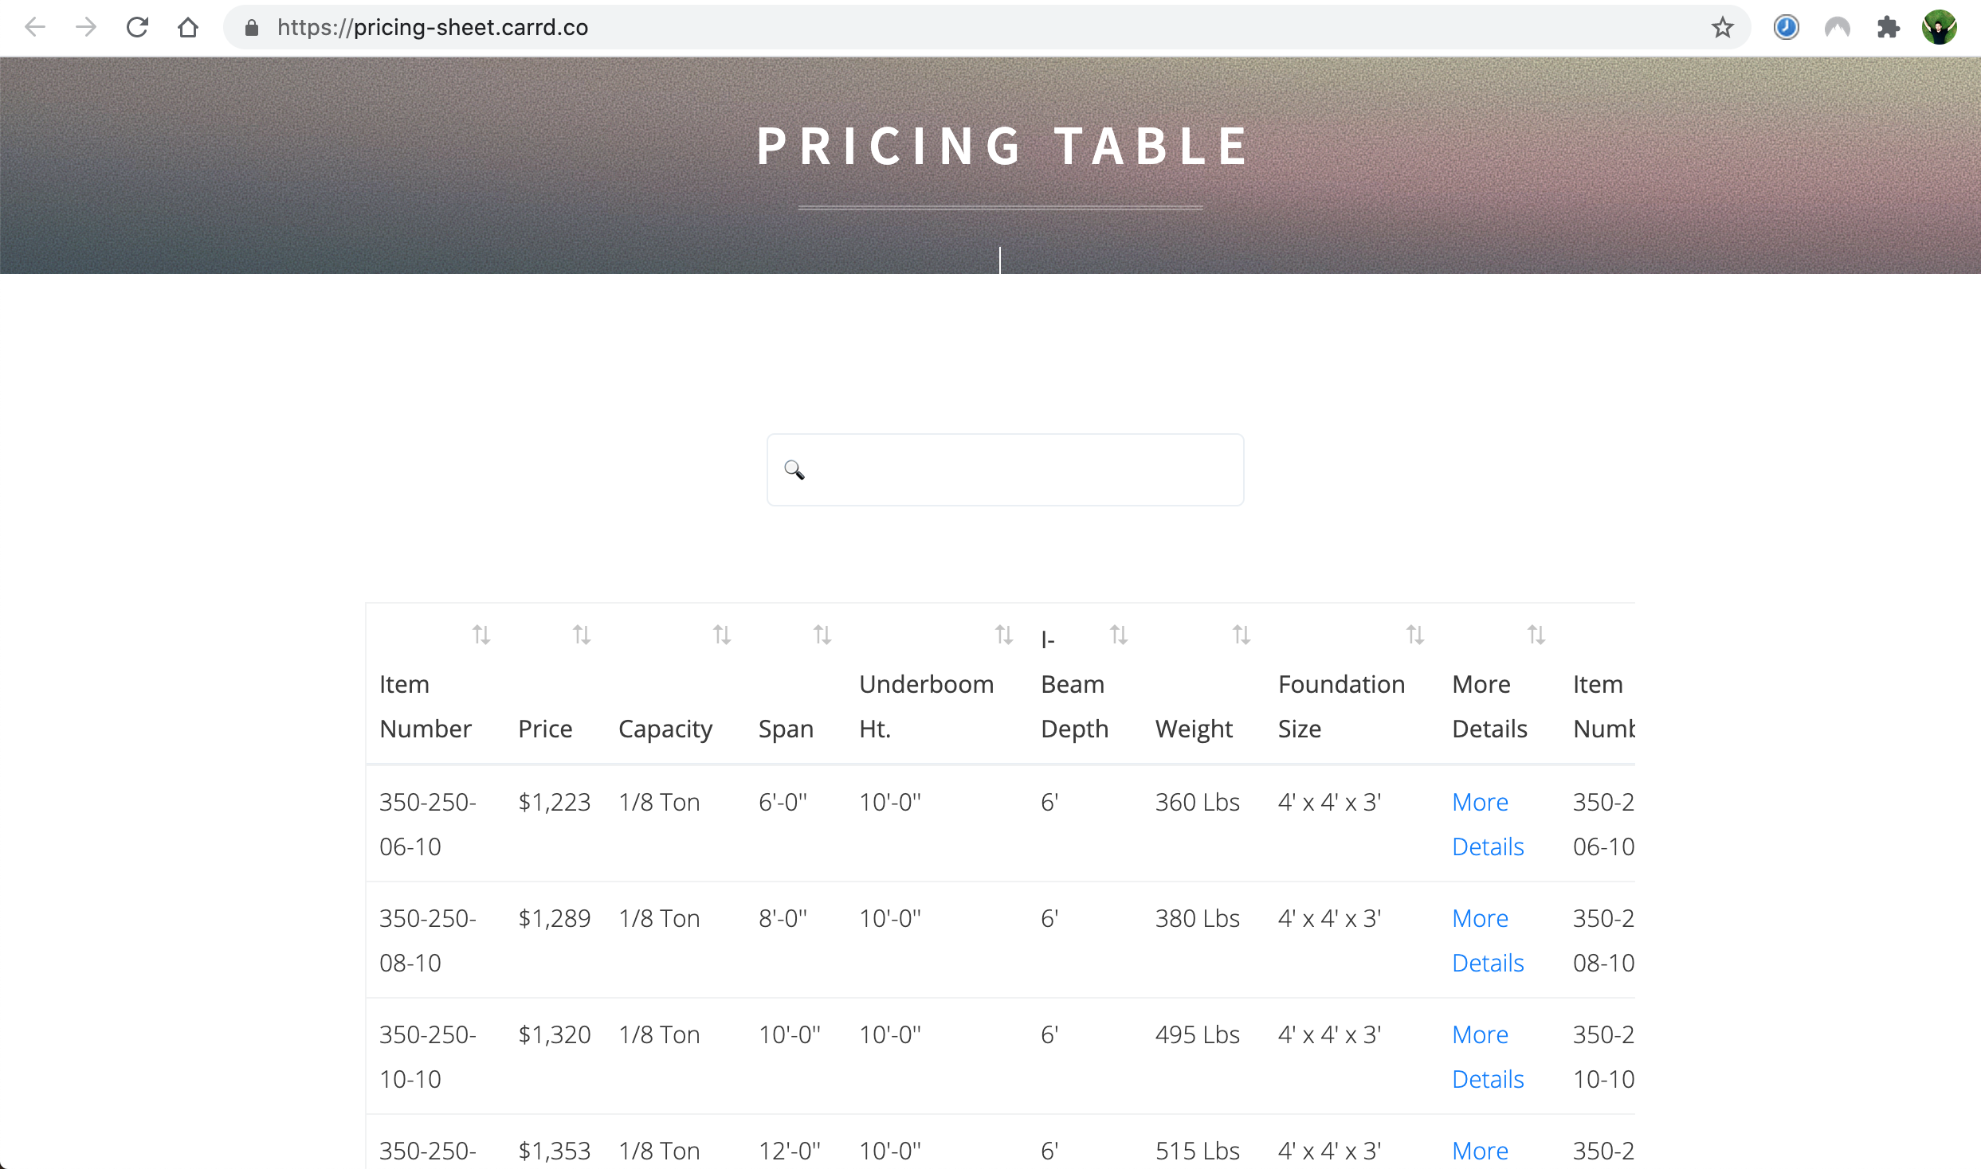
Task: Sort by the Span column arrows
Action: [x=822, y=635]
